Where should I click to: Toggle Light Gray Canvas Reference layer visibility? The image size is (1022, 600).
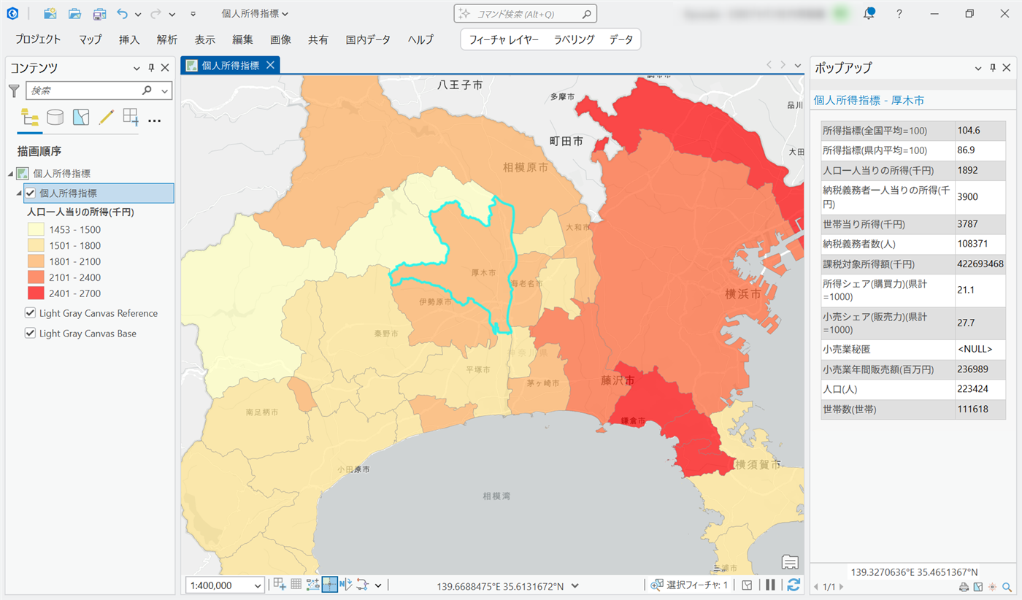(30, 313)
